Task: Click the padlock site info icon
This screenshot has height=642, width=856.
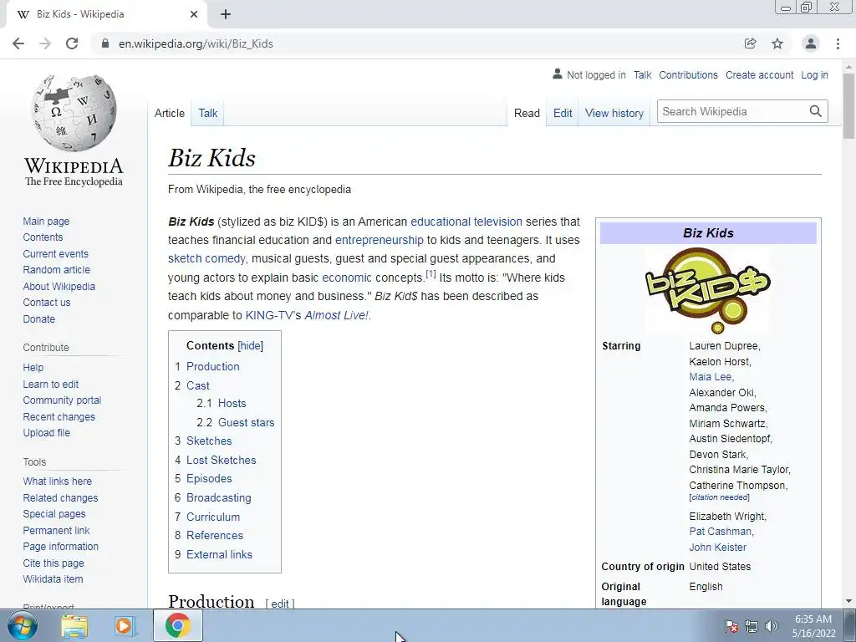Action: click(105, 43)
